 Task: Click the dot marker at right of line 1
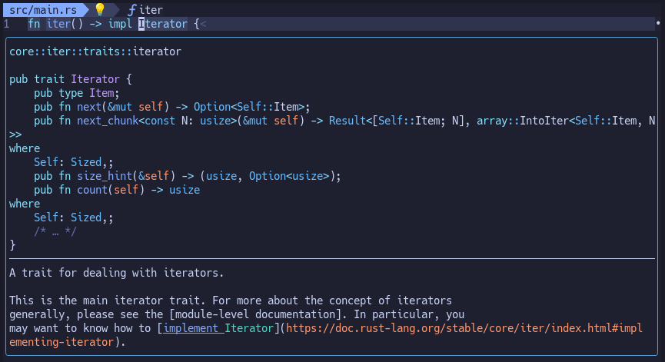pyautogui.click(x=658, y=23)
